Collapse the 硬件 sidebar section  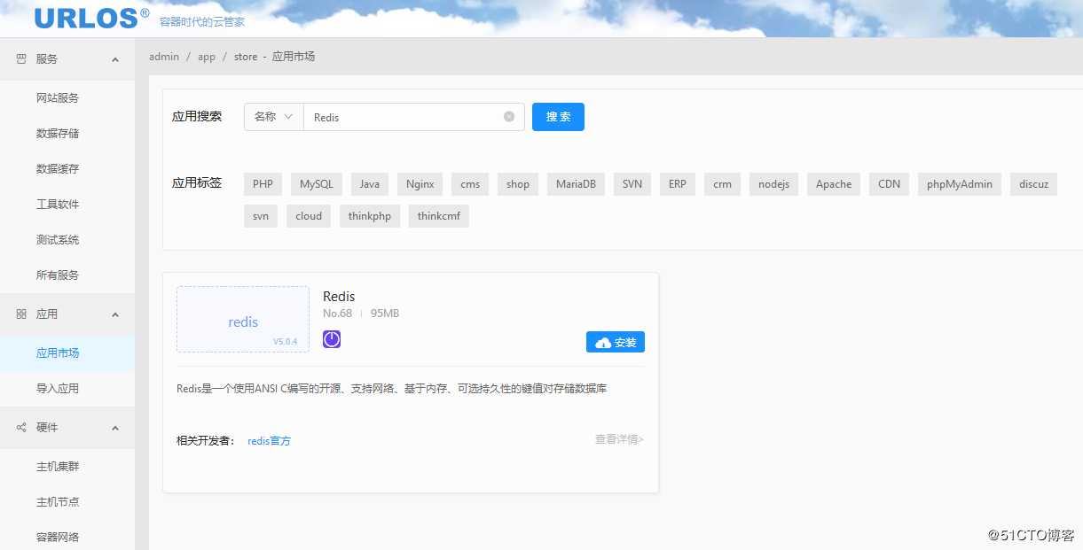115,428
